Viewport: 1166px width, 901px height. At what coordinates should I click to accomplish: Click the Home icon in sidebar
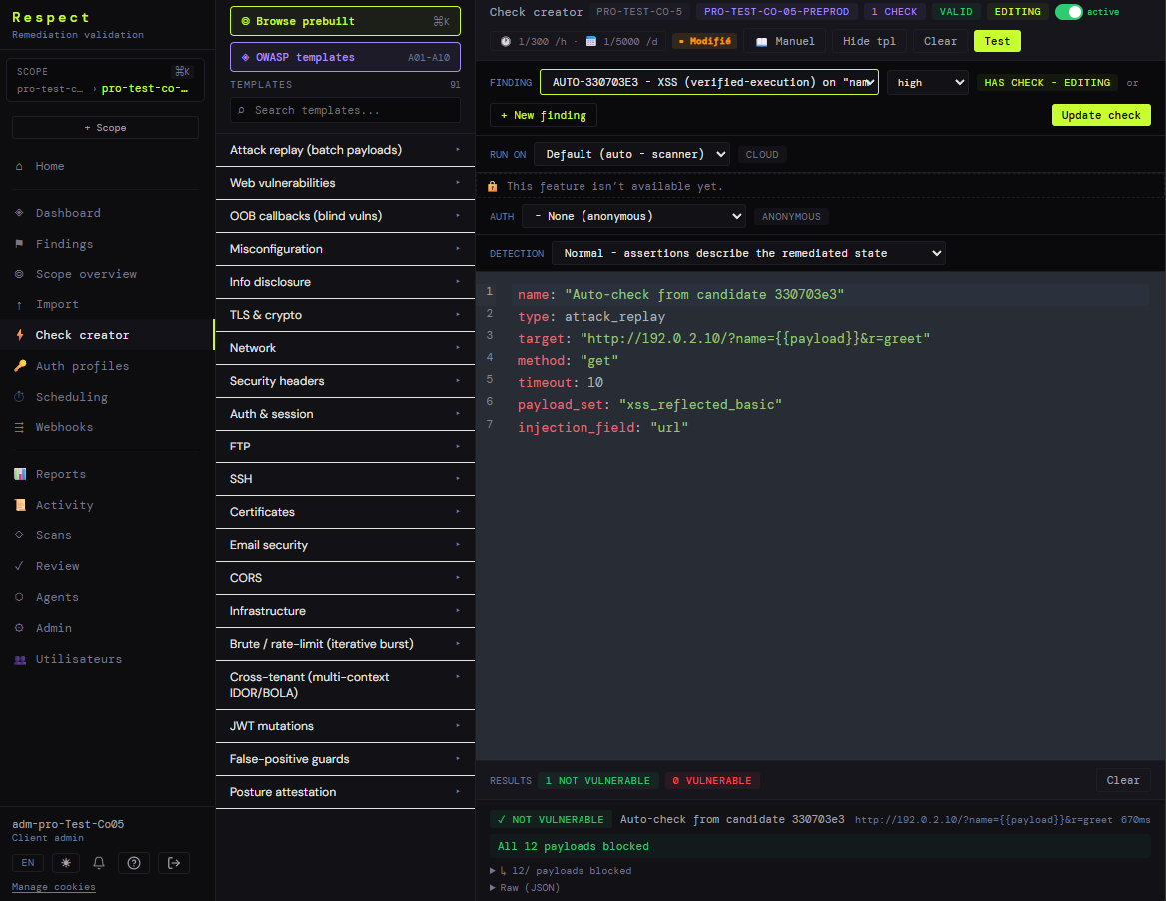[x=19, y=167]
